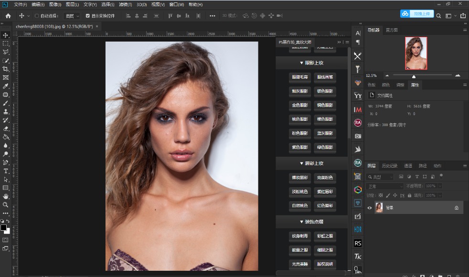The width and height of the screenshot is (469, 277).
Task: Collapse the 眼影上妆 section
Action: (x=312, y=63)
